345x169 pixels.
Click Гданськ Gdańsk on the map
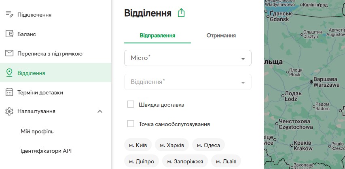click(x=280, y=17)
